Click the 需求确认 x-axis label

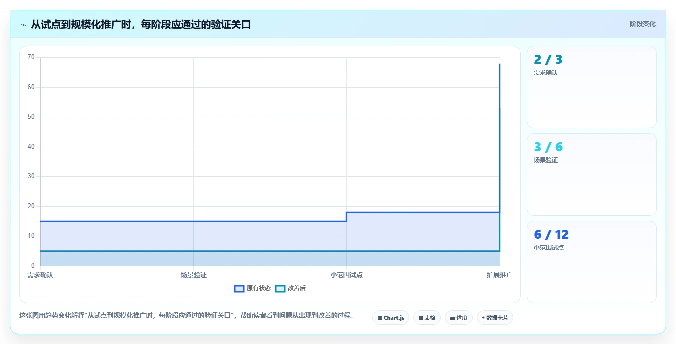40,275
